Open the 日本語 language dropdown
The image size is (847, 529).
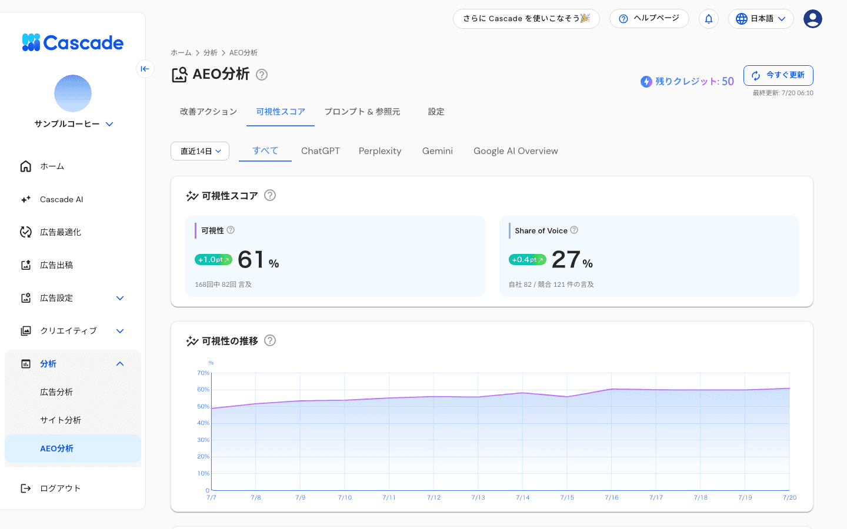pyautogui.click(x=761, y=19)
